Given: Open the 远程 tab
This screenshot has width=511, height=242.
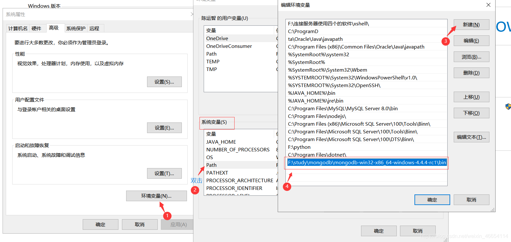Looking at the screenshot, I should click(x=94, y=29).
